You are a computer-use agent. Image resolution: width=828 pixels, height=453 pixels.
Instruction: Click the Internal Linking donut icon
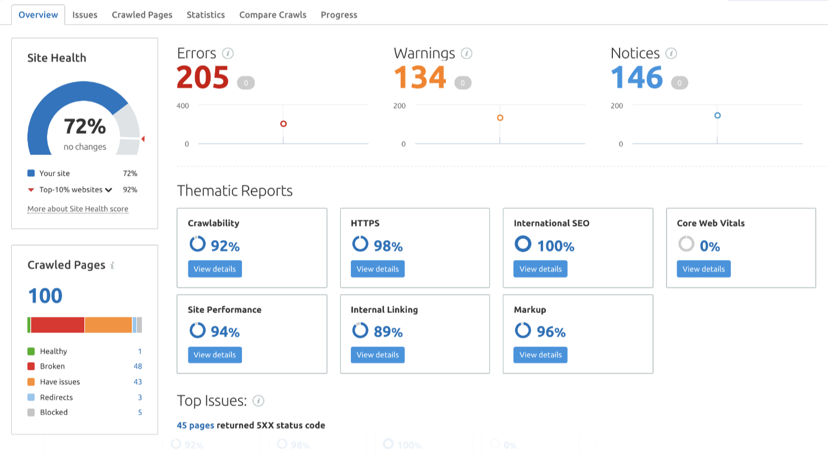click(360, 330)
